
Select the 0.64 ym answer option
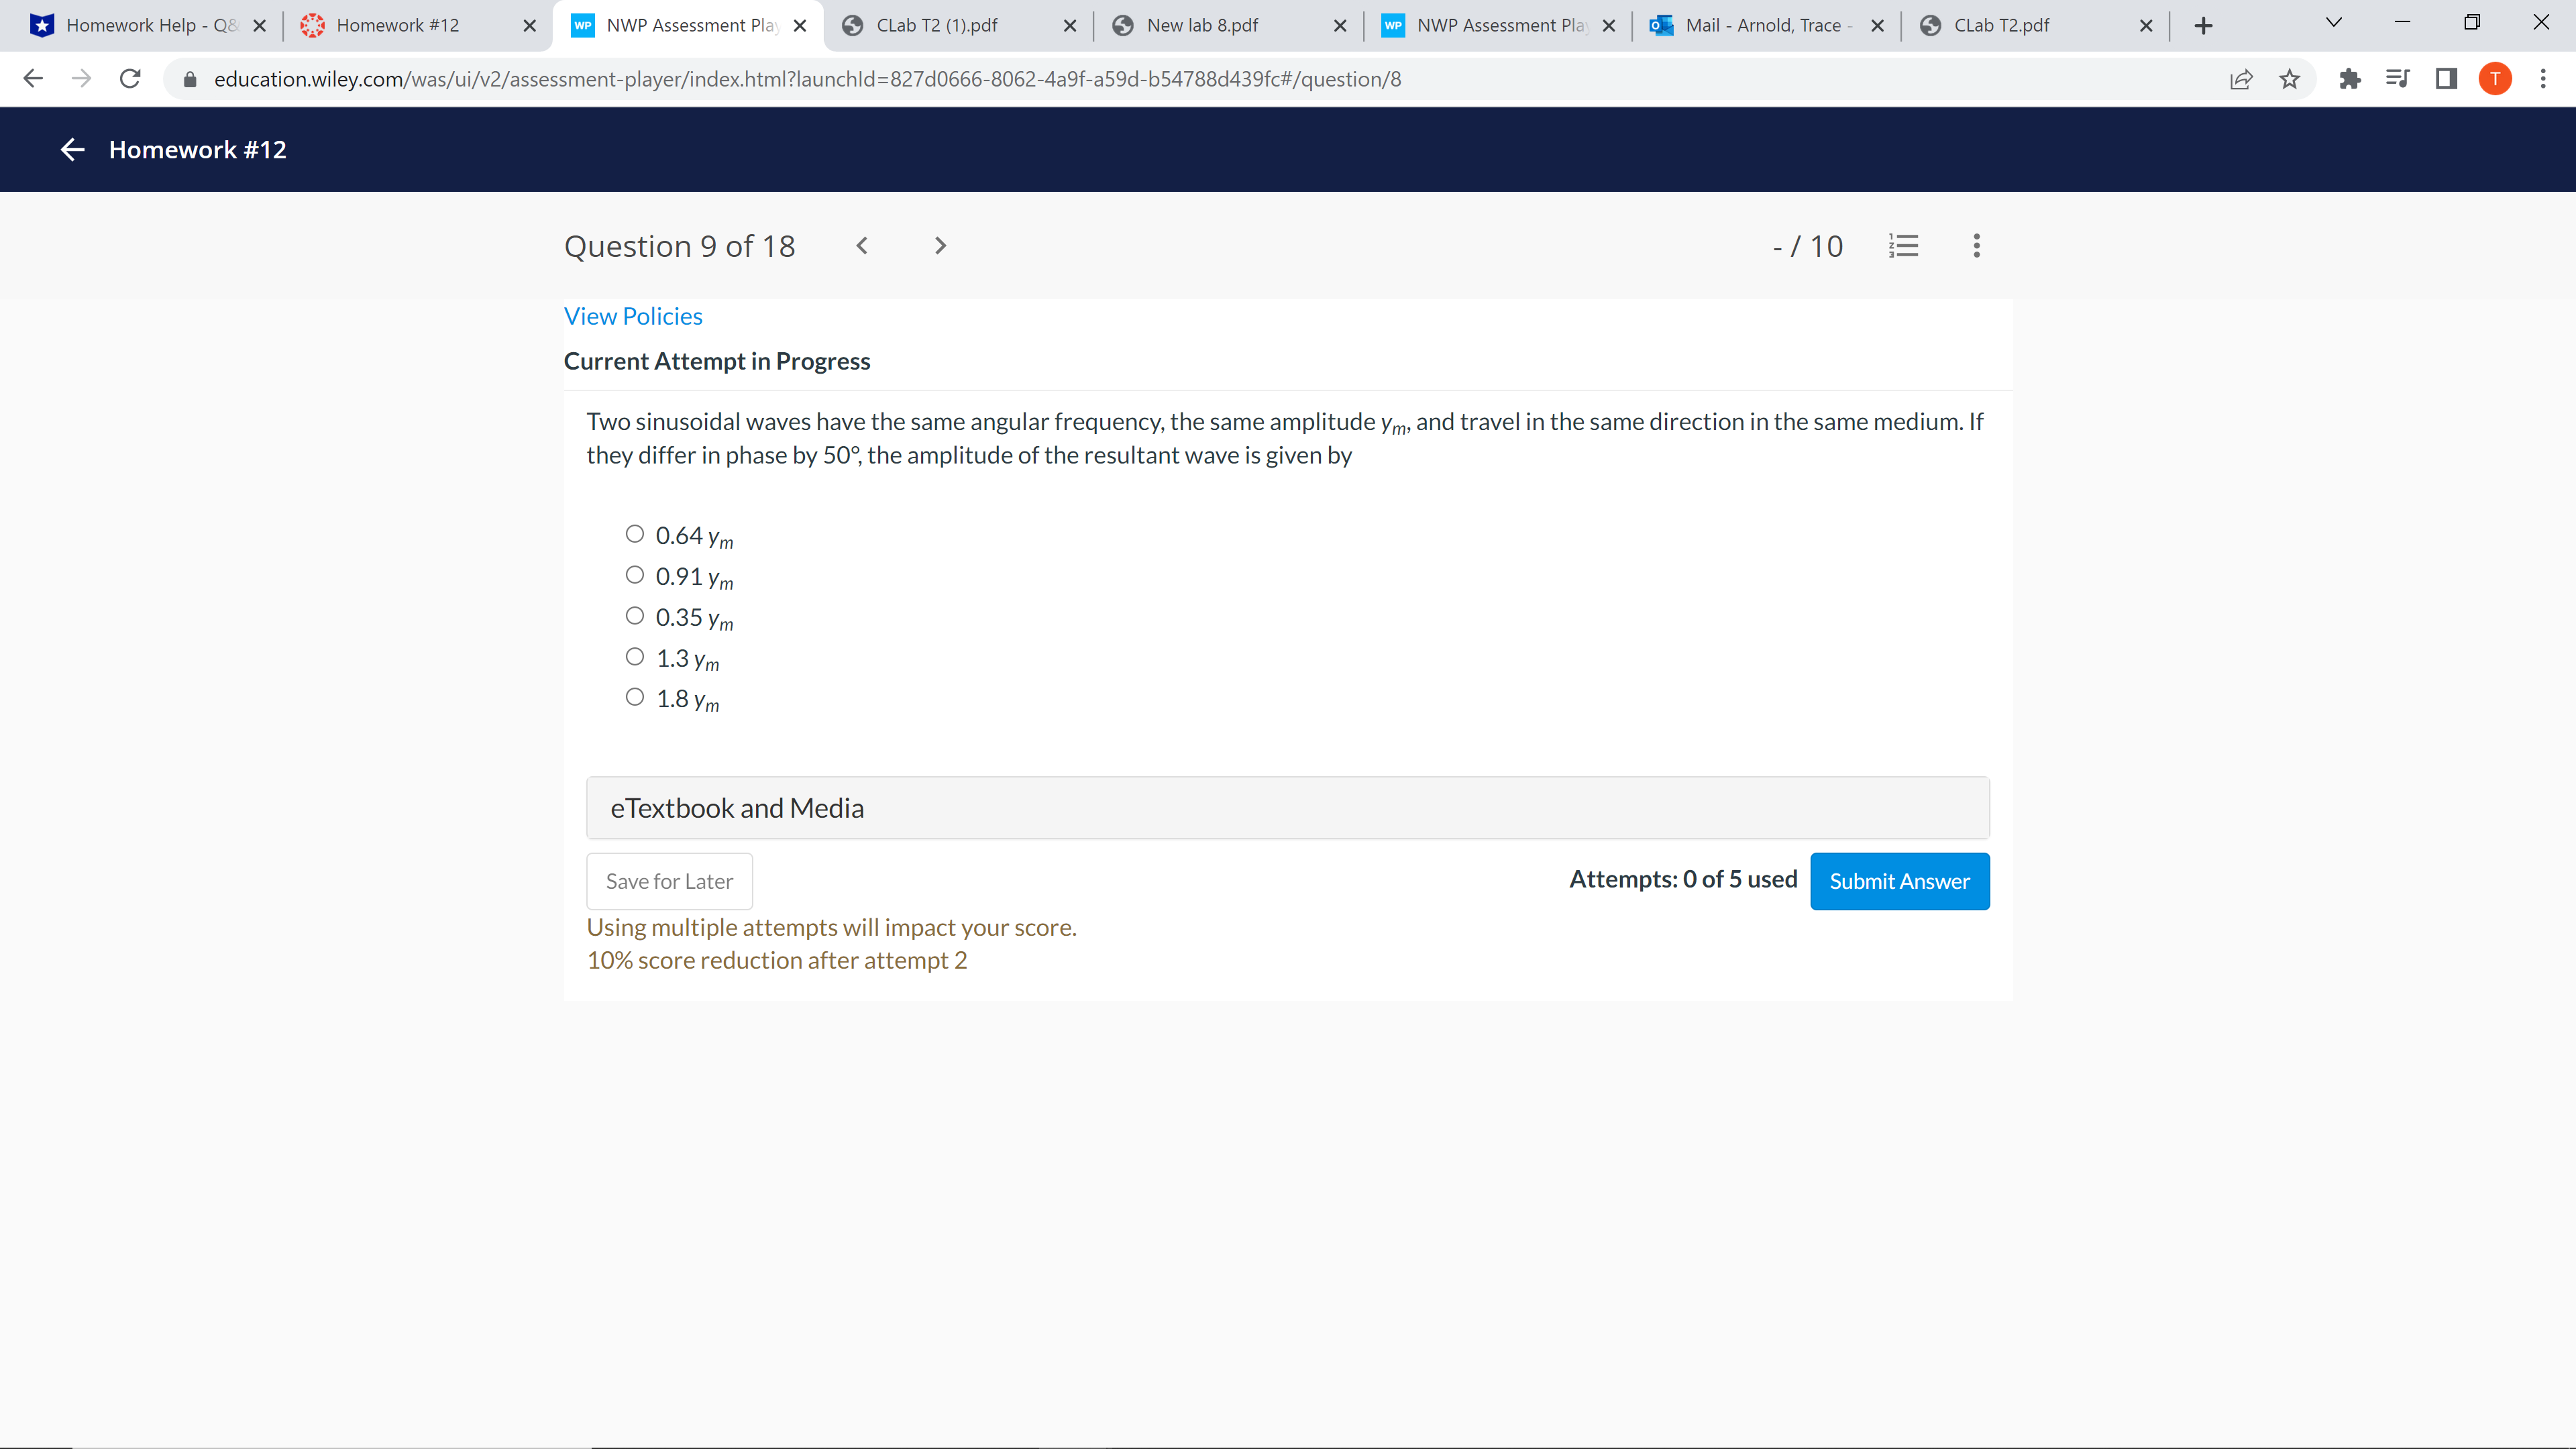point(634,533)
